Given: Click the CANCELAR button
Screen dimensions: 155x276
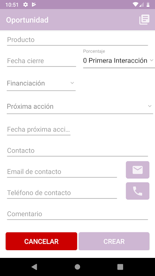Looking at the screenshot, I should tap(41, 241).
